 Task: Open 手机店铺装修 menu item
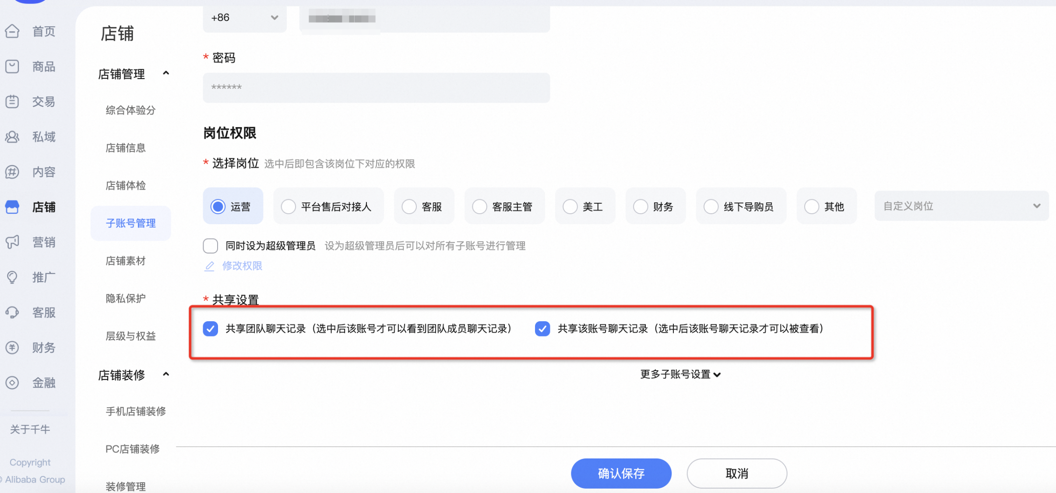click(x=136, y=411)
